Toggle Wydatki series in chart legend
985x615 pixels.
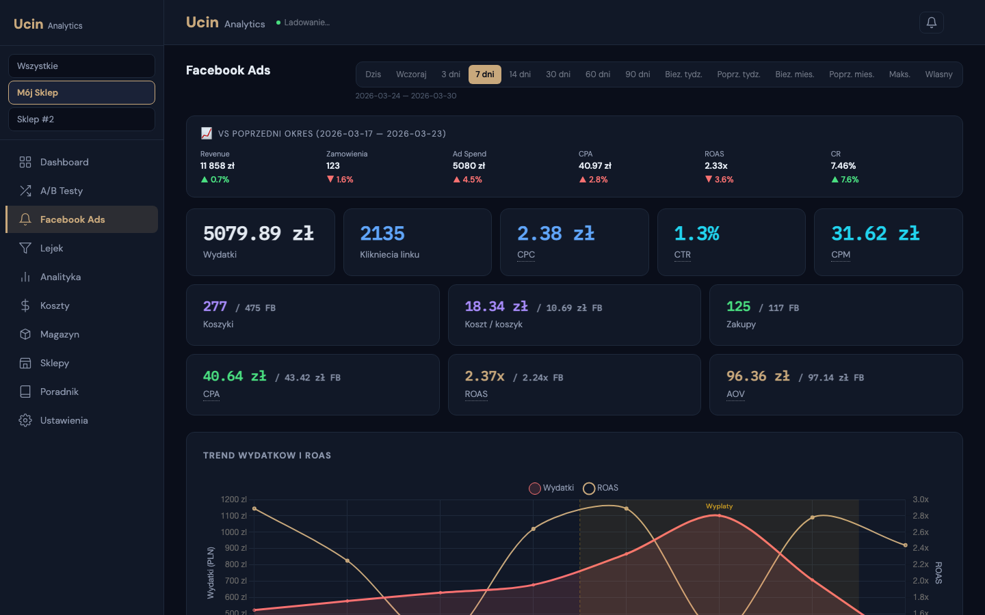551,488
